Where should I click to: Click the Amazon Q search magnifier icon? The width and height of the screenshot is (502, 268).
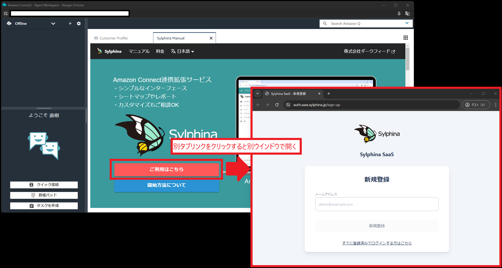(x=325, y=24)
